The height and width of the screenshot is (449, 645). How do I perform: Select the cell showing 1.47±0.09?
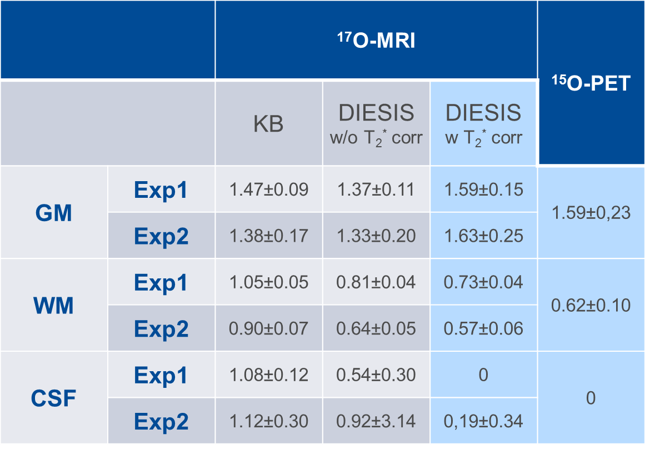click(268, 190)
